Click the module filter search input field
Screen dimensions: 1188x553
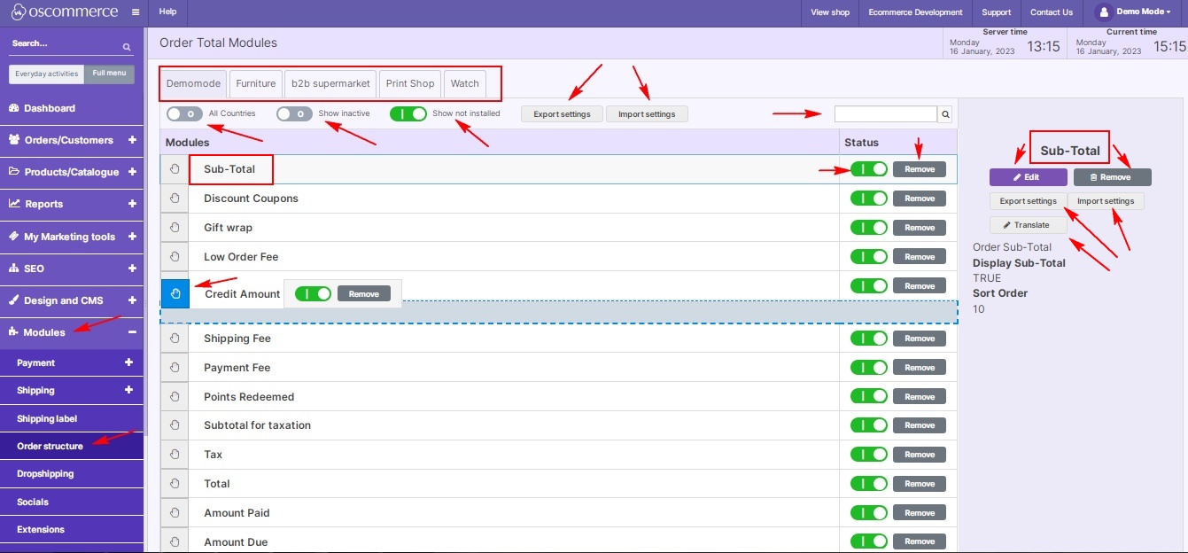point(886,113)
